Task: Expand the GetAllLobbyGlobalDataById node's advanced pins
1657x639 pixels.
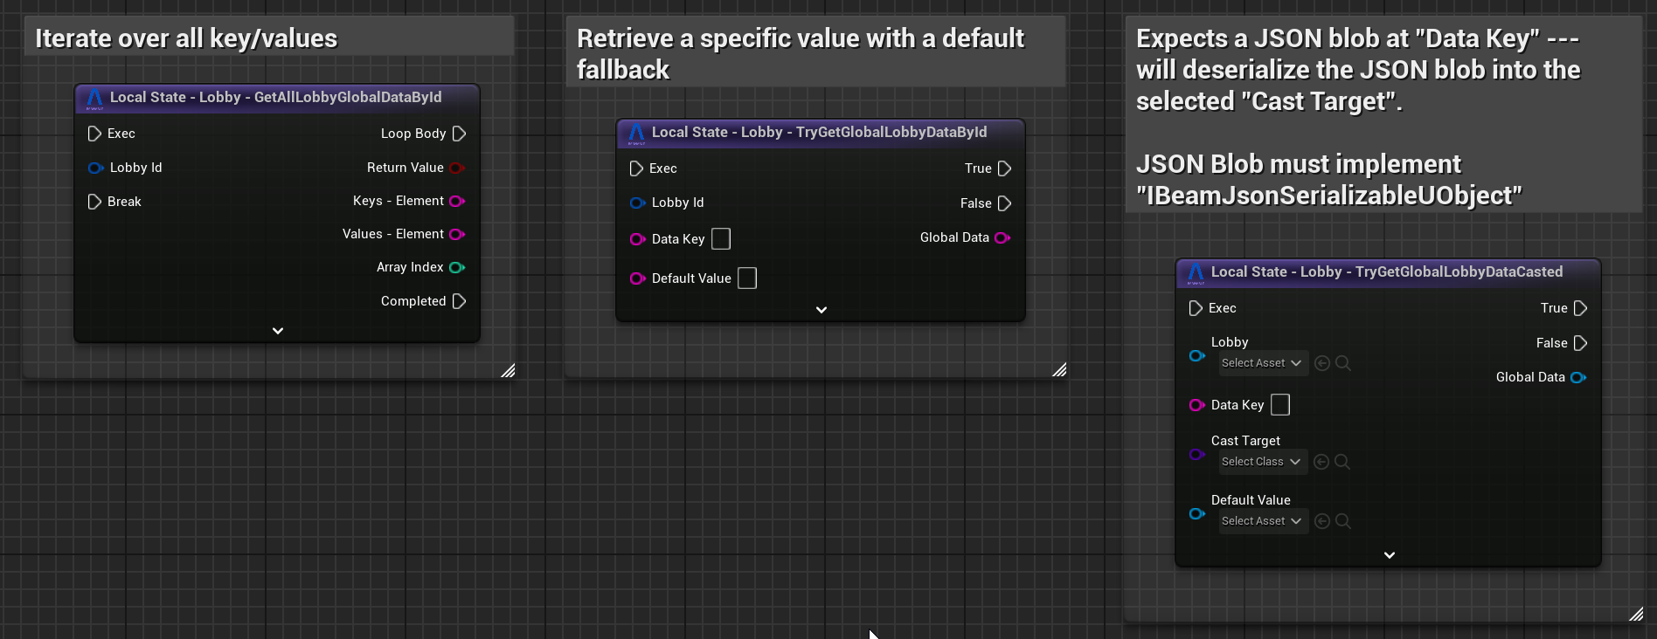Action: [x=278, y=331]
